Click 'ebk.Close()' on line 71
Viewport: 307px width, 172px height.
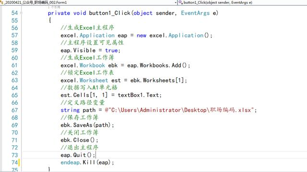tap(78, 140)
